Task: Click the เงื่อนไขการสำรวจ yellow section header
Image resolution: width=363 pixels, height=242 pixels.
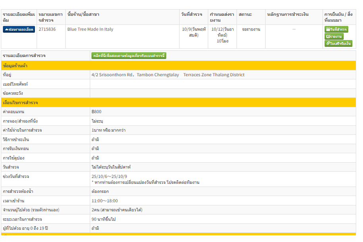Action: click(x=178, y=102)
